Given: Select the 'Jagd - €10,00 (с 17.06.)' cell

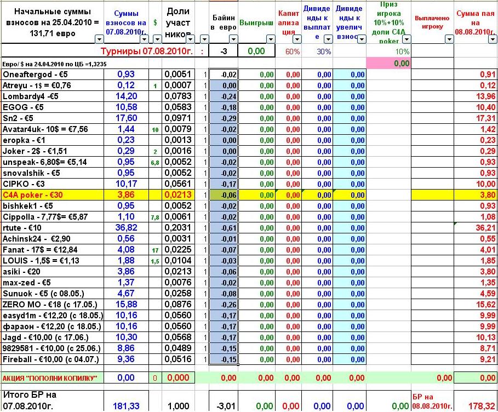Looking at the screenshot, I should point(53,337).
